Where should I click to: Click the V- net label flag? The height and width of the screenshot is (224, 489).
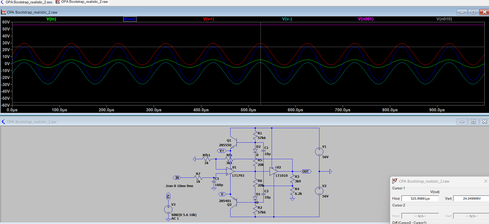(x=222, y=194)
